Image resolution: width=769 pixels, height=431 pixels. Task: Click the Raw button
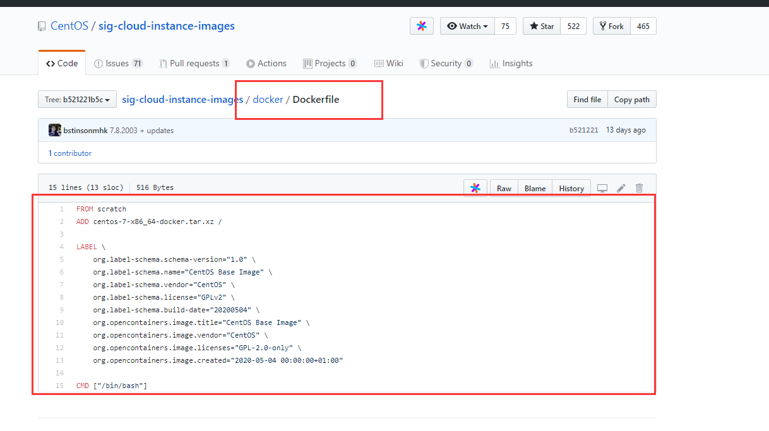tap(504, 188)
